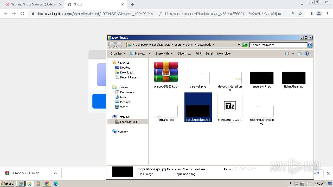Click E-mail in the Explorer toolbar
Image resolution: width=333 pixels, height=187 pixels.
[209, 54]
